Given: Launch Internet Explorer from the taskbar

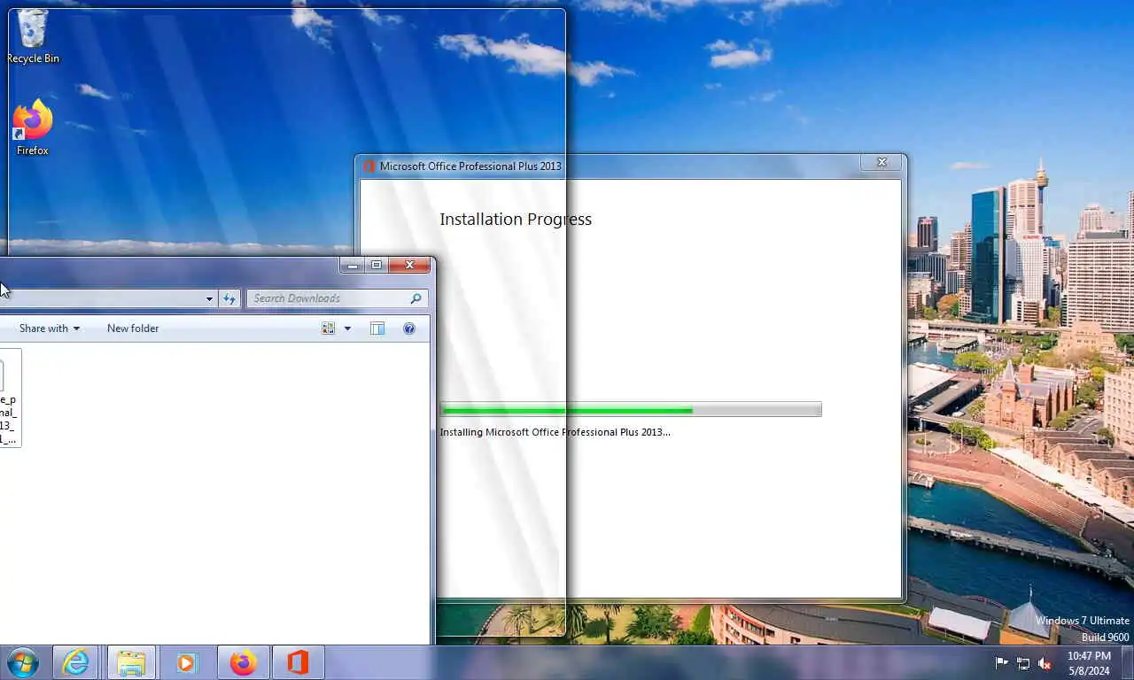Looking at the screenshot, I should [75, 662].
